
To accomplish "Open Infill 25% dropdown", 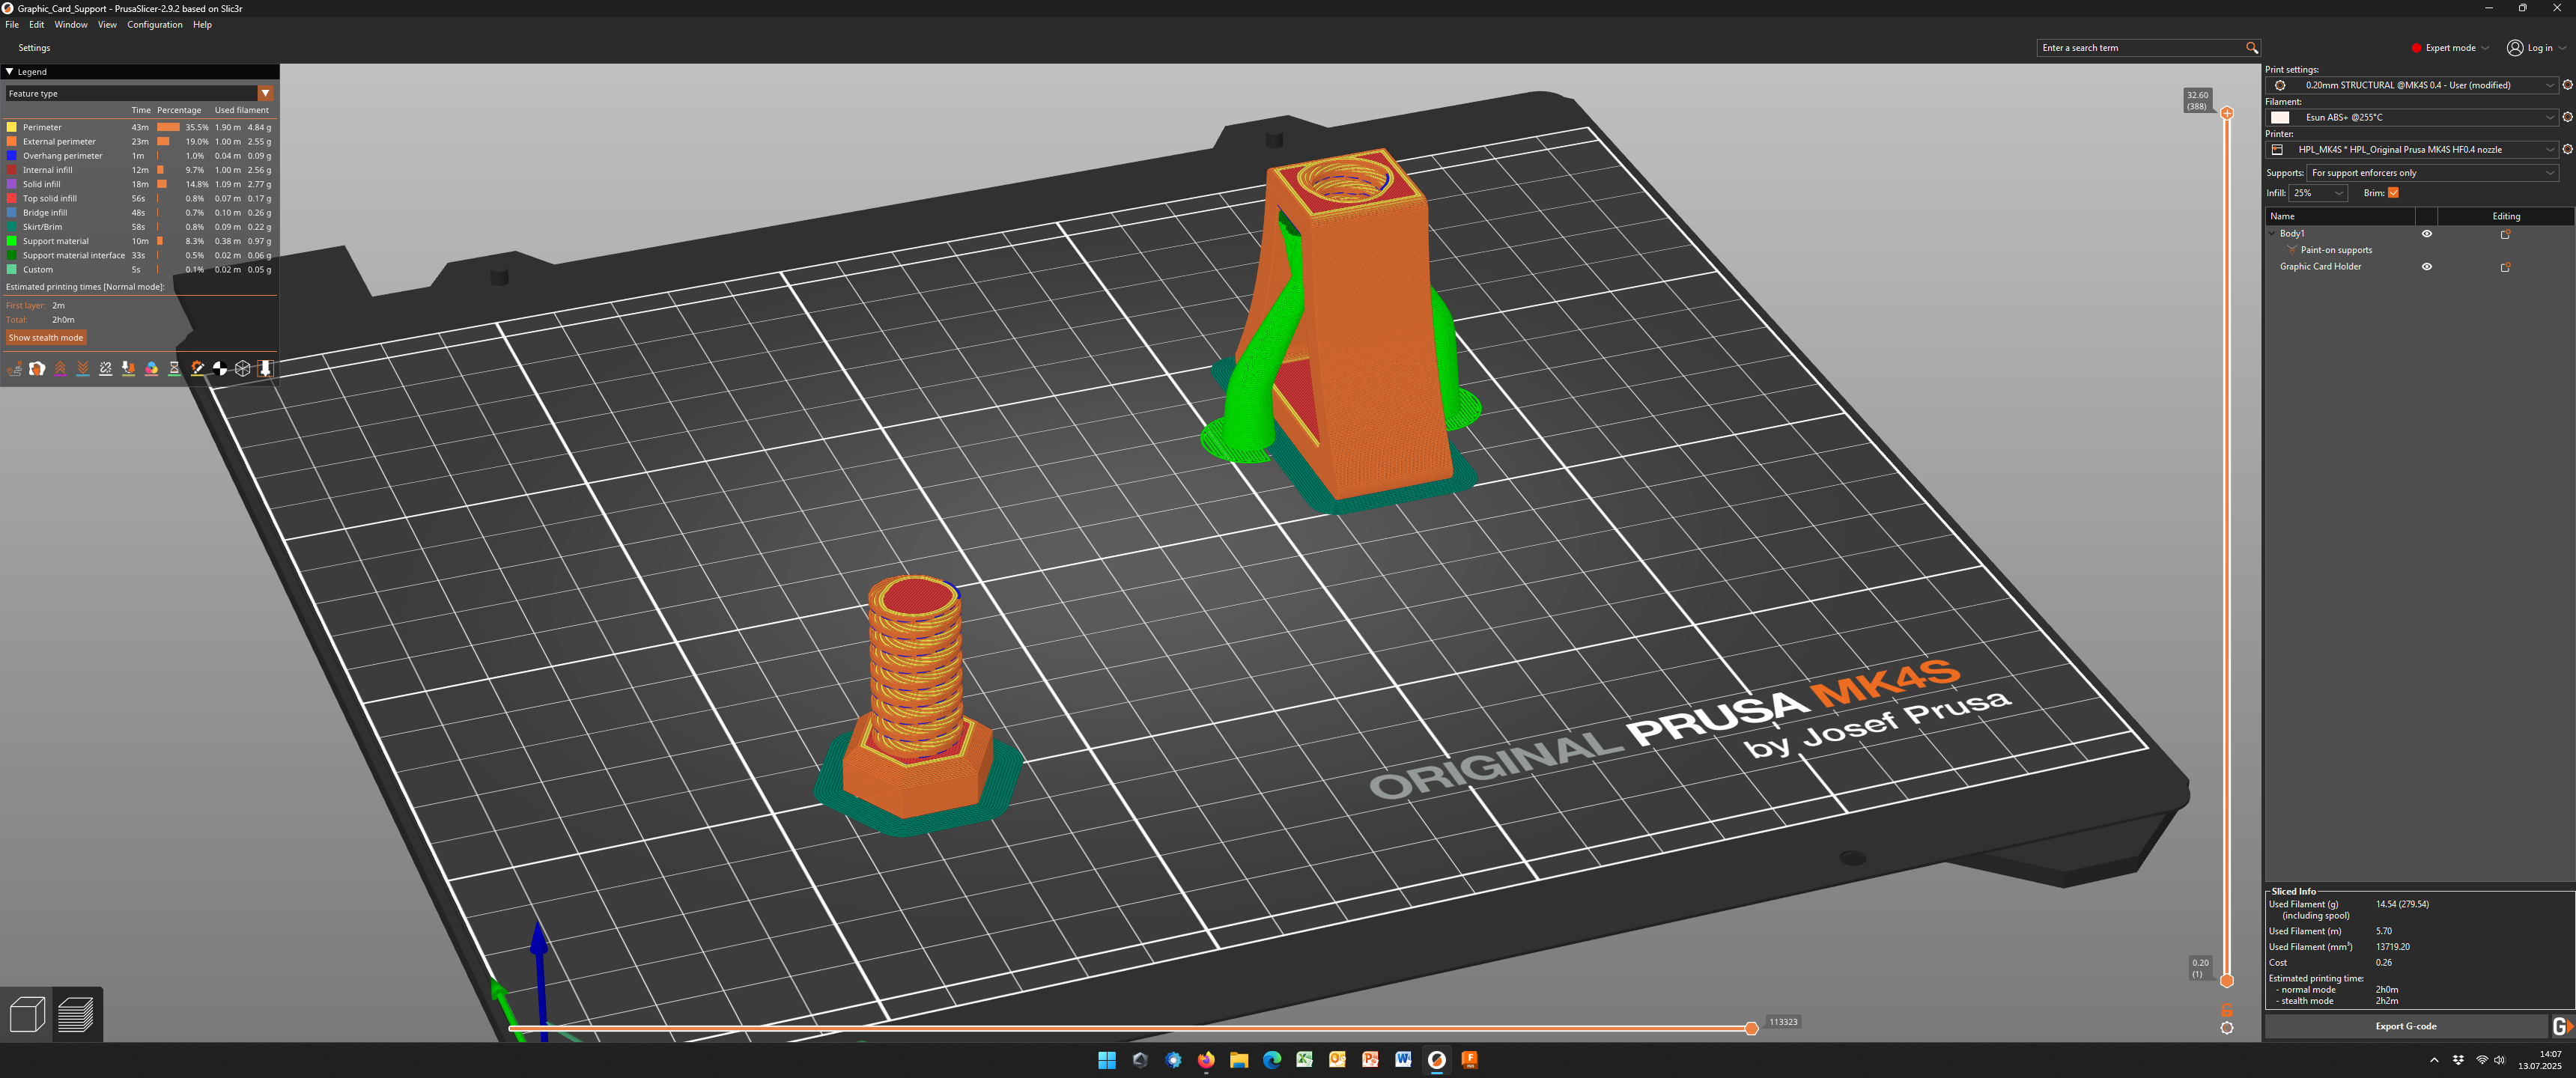I will point(2317,193).
